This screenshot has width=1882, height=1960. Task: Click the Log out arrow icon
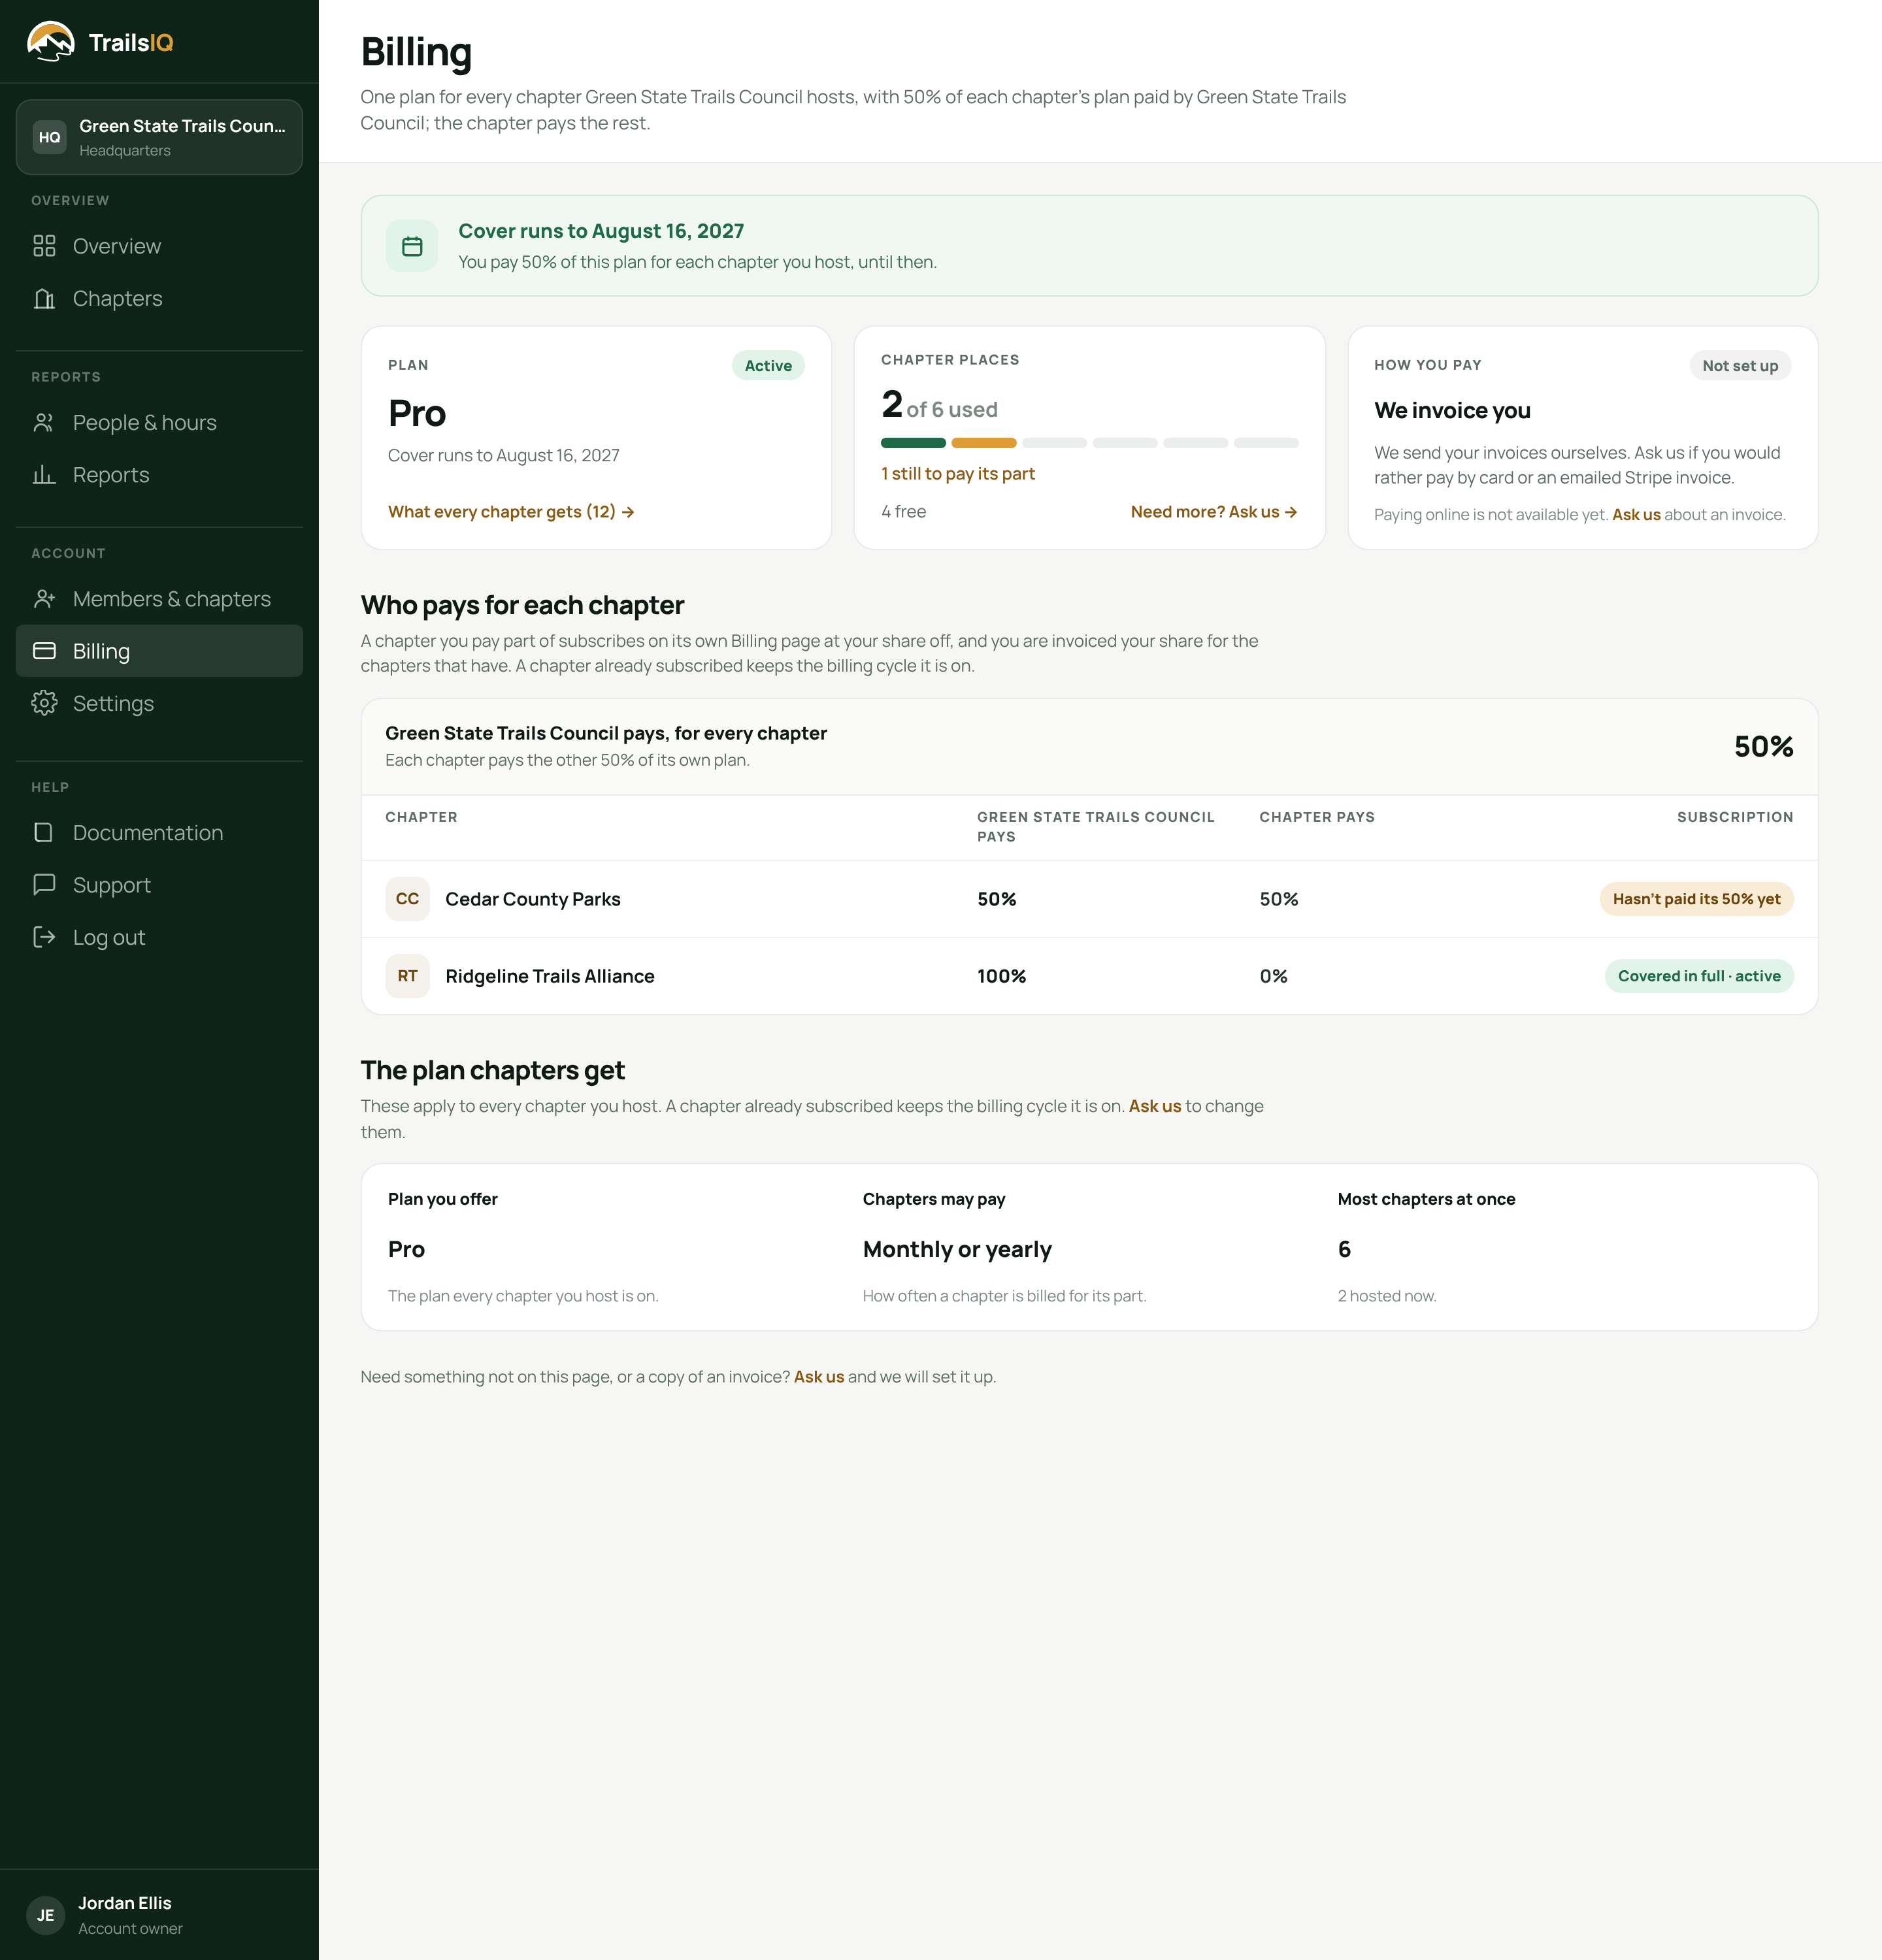coord(44,937)
